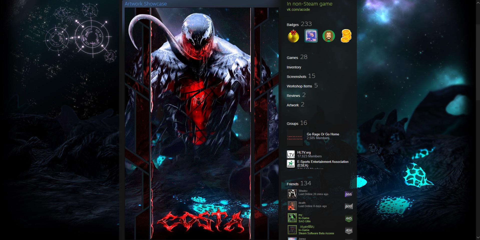Image resolution: width=480 pixels, height=240 pixels.
Task: Open the HLTV.org group logo
Action: tap(291, 154)
